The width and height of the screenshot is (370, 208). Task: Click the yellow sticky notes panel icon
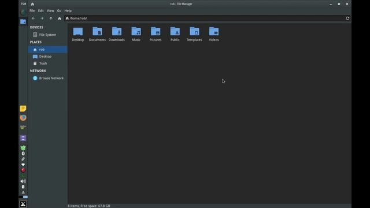click(23, 109)
